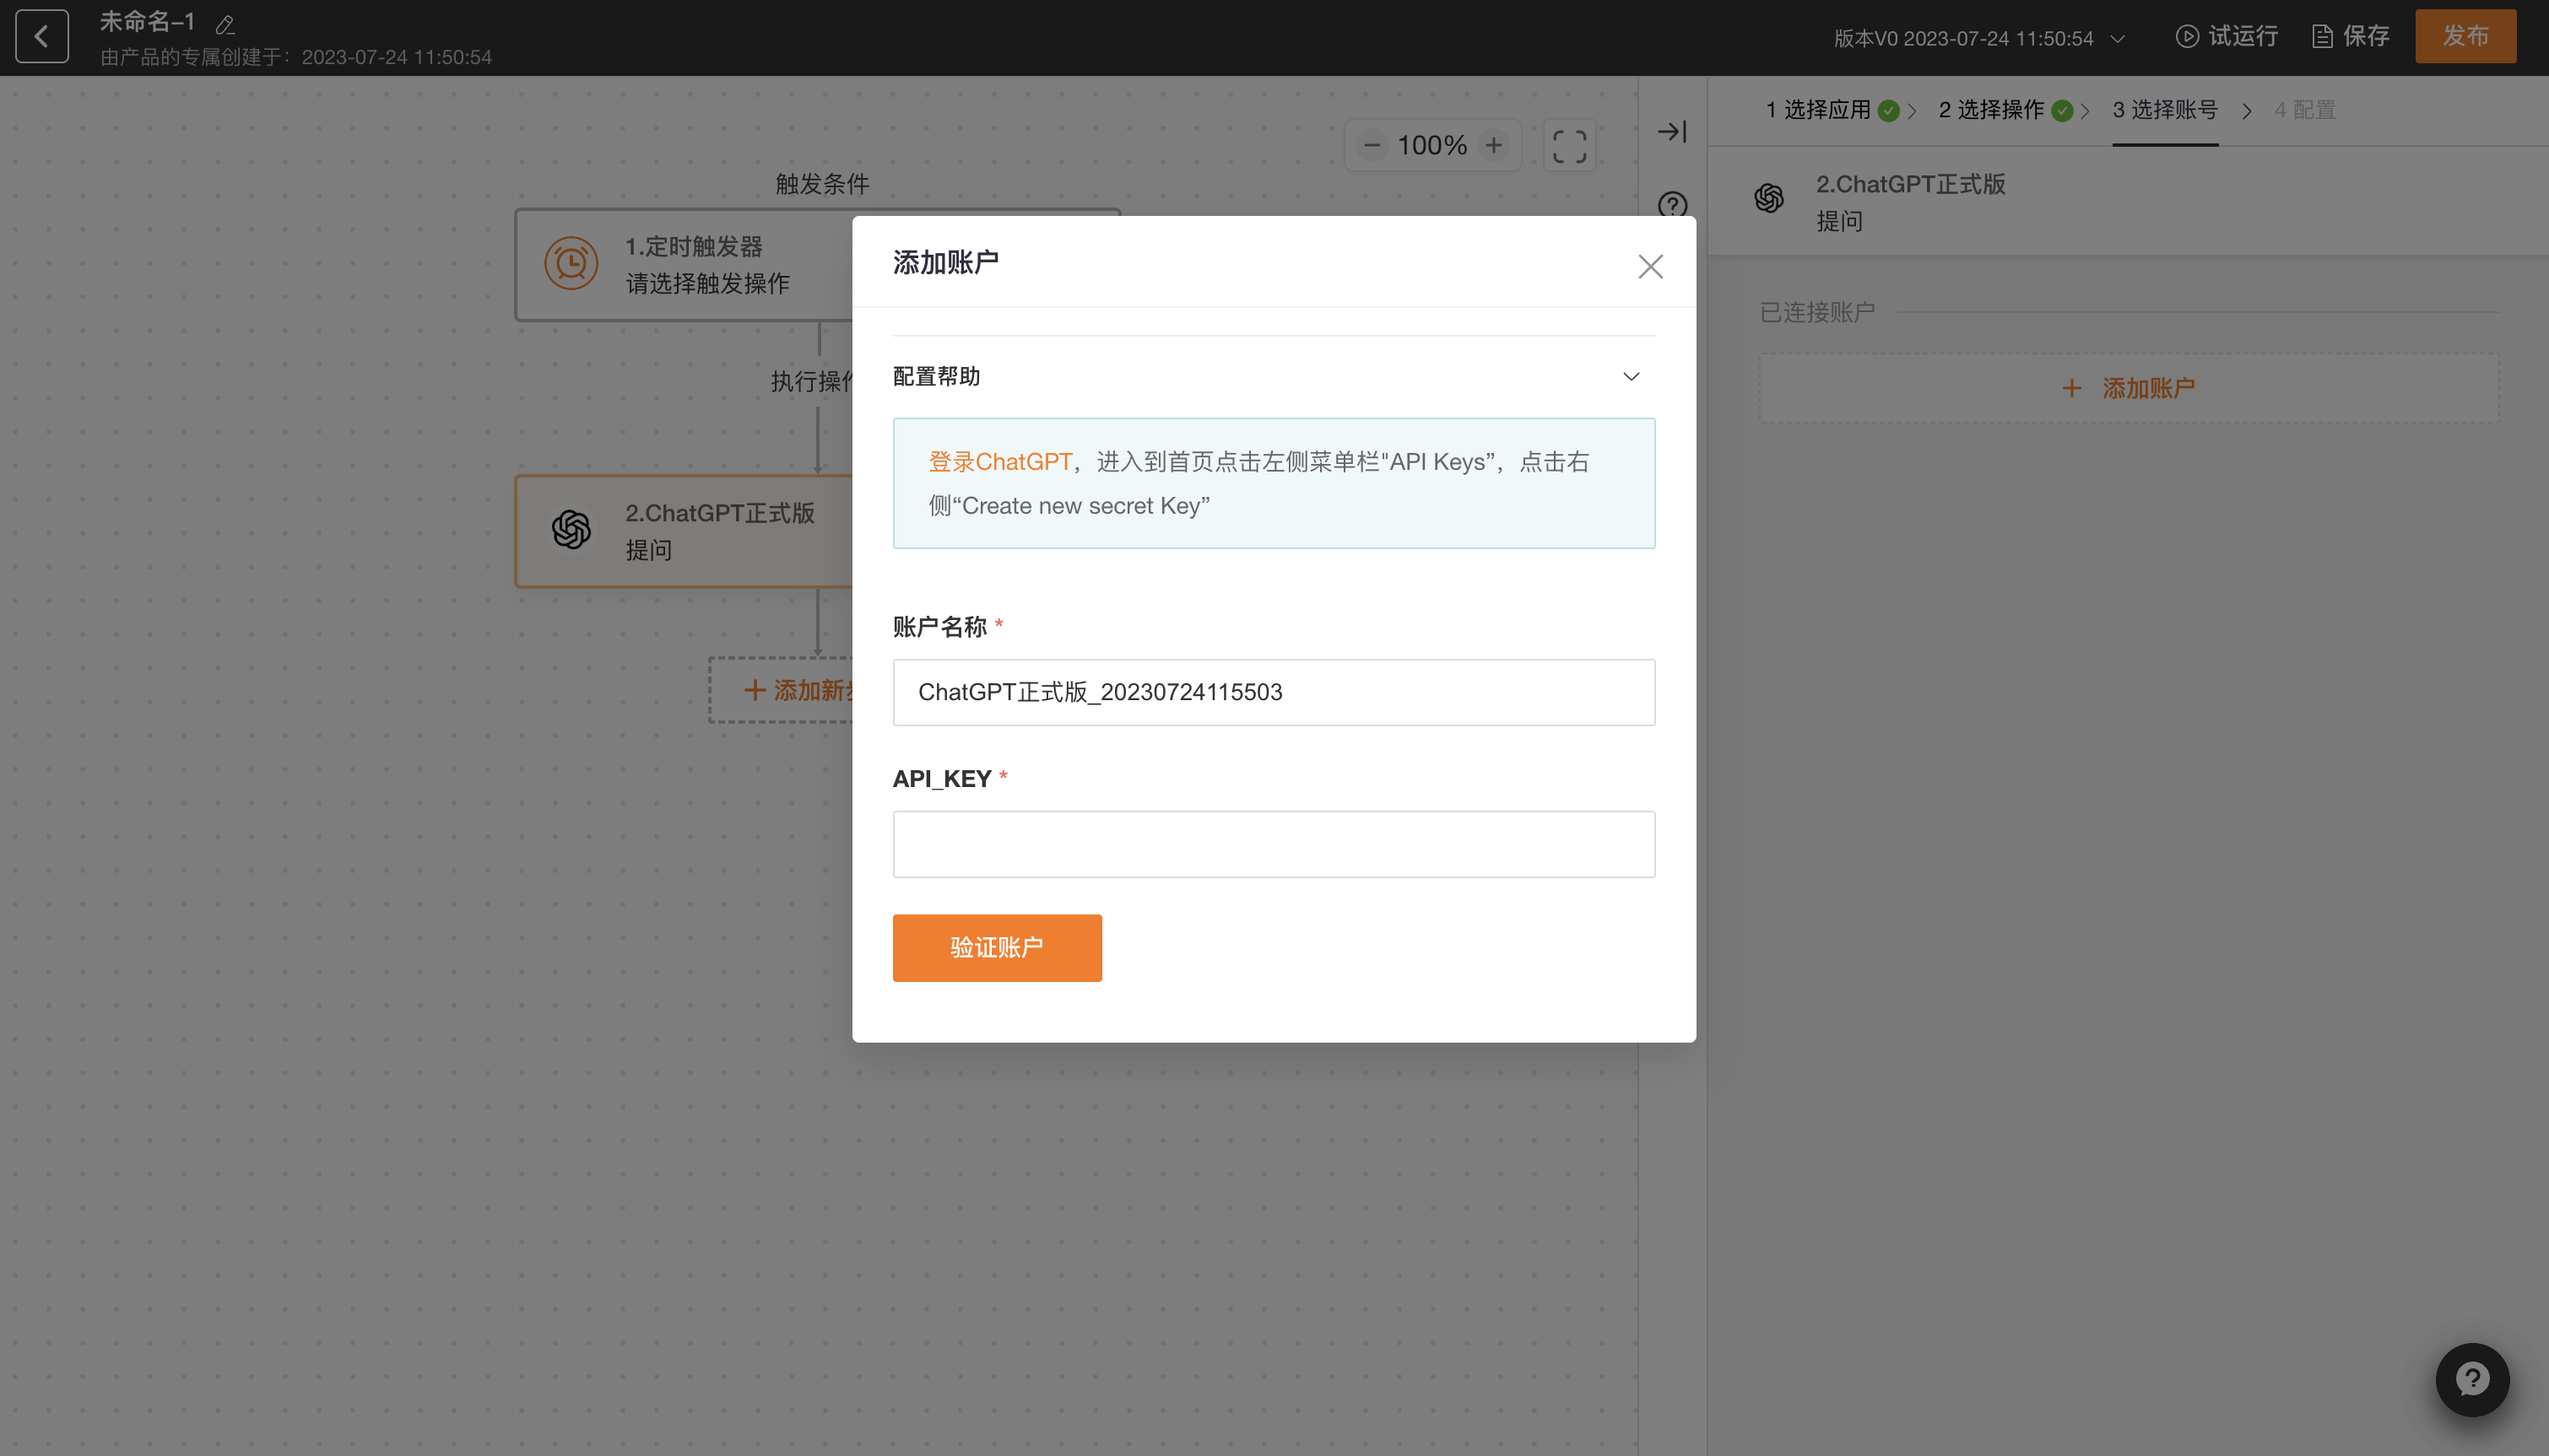Click the 试运行 test run button

(2227, 37)
